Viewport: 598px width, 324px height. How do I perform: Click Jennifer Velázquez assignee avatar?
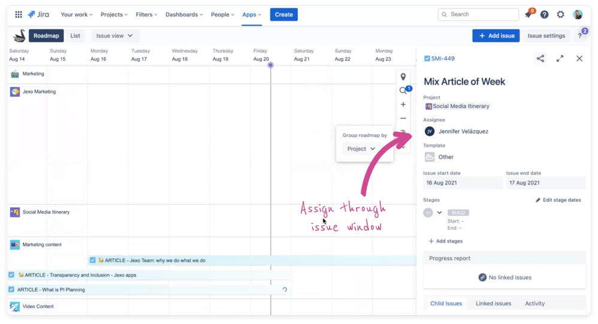pyautogui.click(x=430, y=131)
